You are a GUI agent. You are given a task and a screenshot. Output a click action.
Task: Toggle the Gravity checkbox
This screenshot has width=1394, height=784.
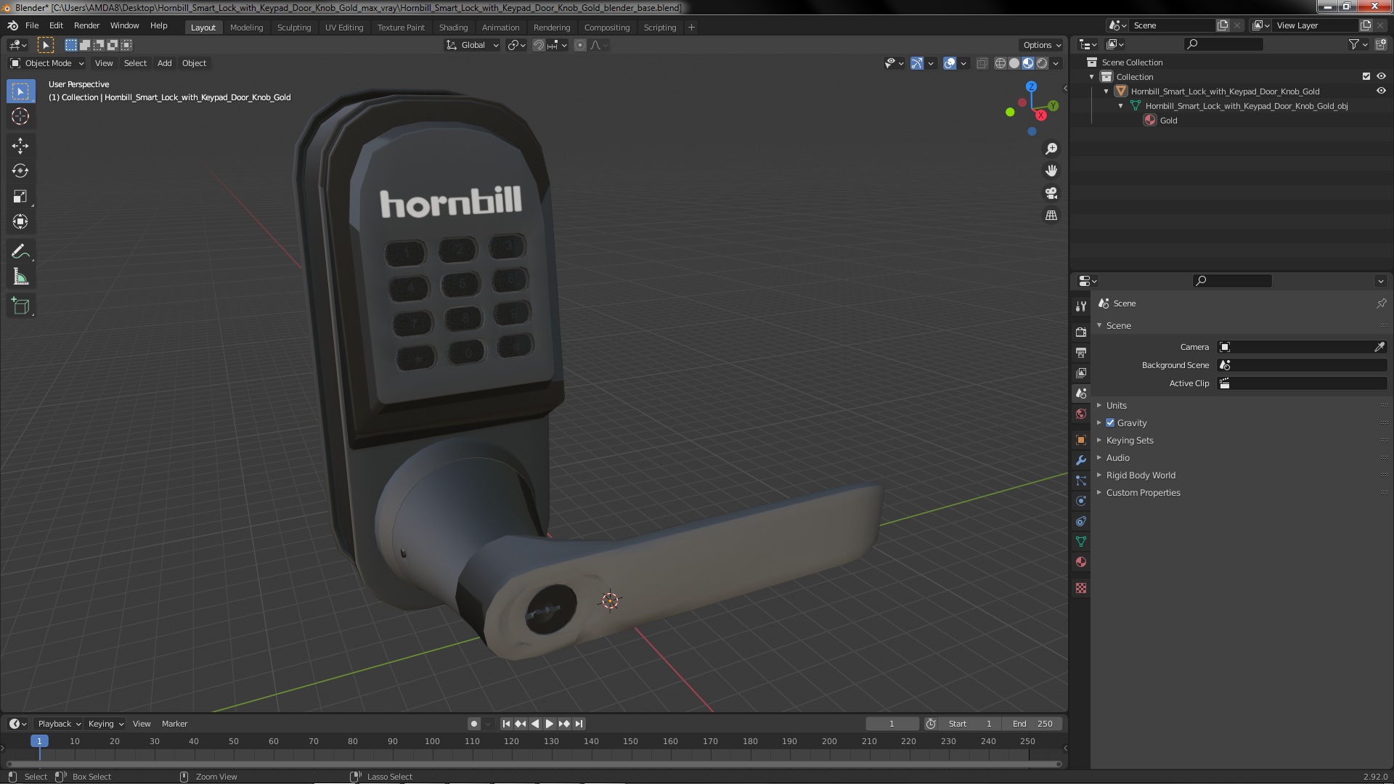(1110, 422)
